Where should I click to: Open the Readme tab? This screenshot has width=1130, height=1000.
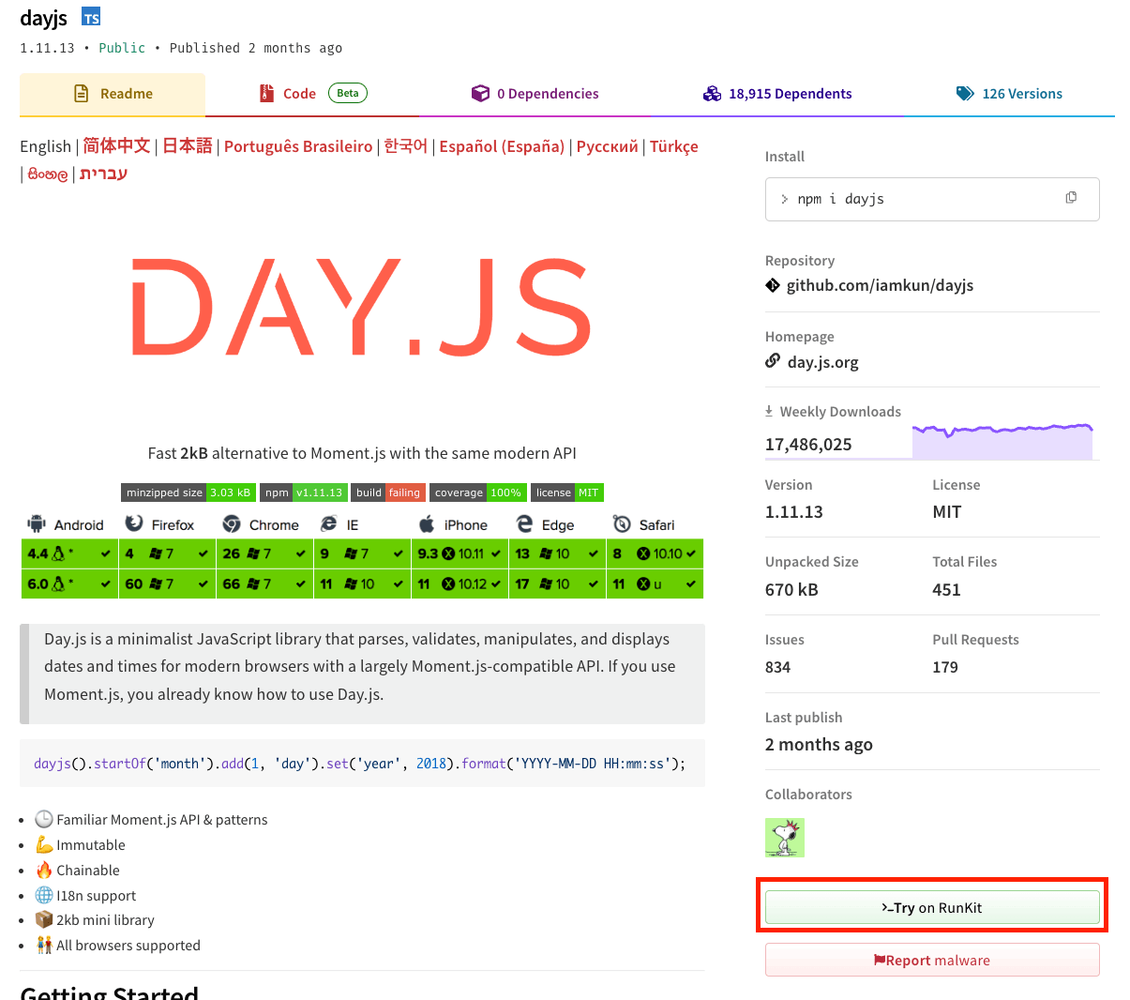click(113, 94)
